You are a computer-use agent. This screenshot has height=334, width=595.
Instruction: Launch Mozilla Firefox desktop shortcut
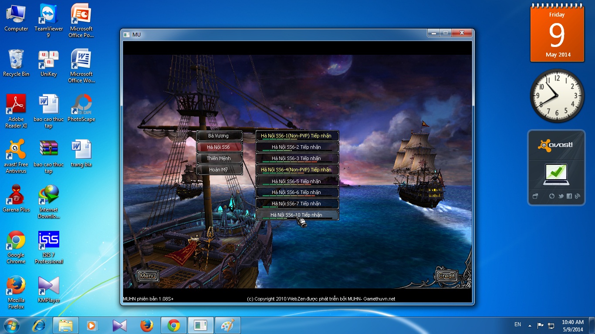(x=16, y=292)
